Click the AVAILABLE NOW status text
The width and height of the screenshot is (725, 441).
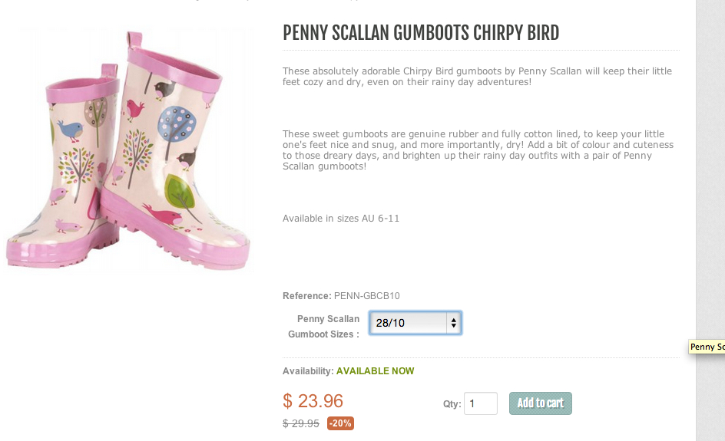coord(375,371)
